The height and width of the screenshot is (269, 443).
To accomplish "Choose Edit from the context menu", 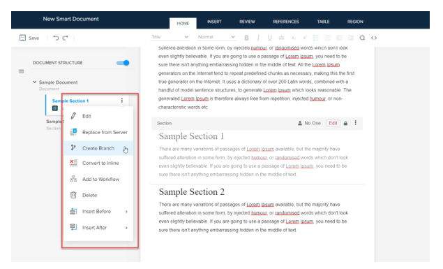I will click(x=98, y=116).
